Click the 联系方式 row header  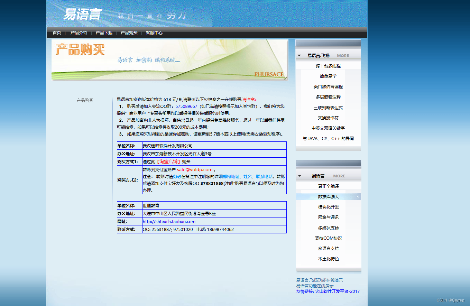[130, 229]
